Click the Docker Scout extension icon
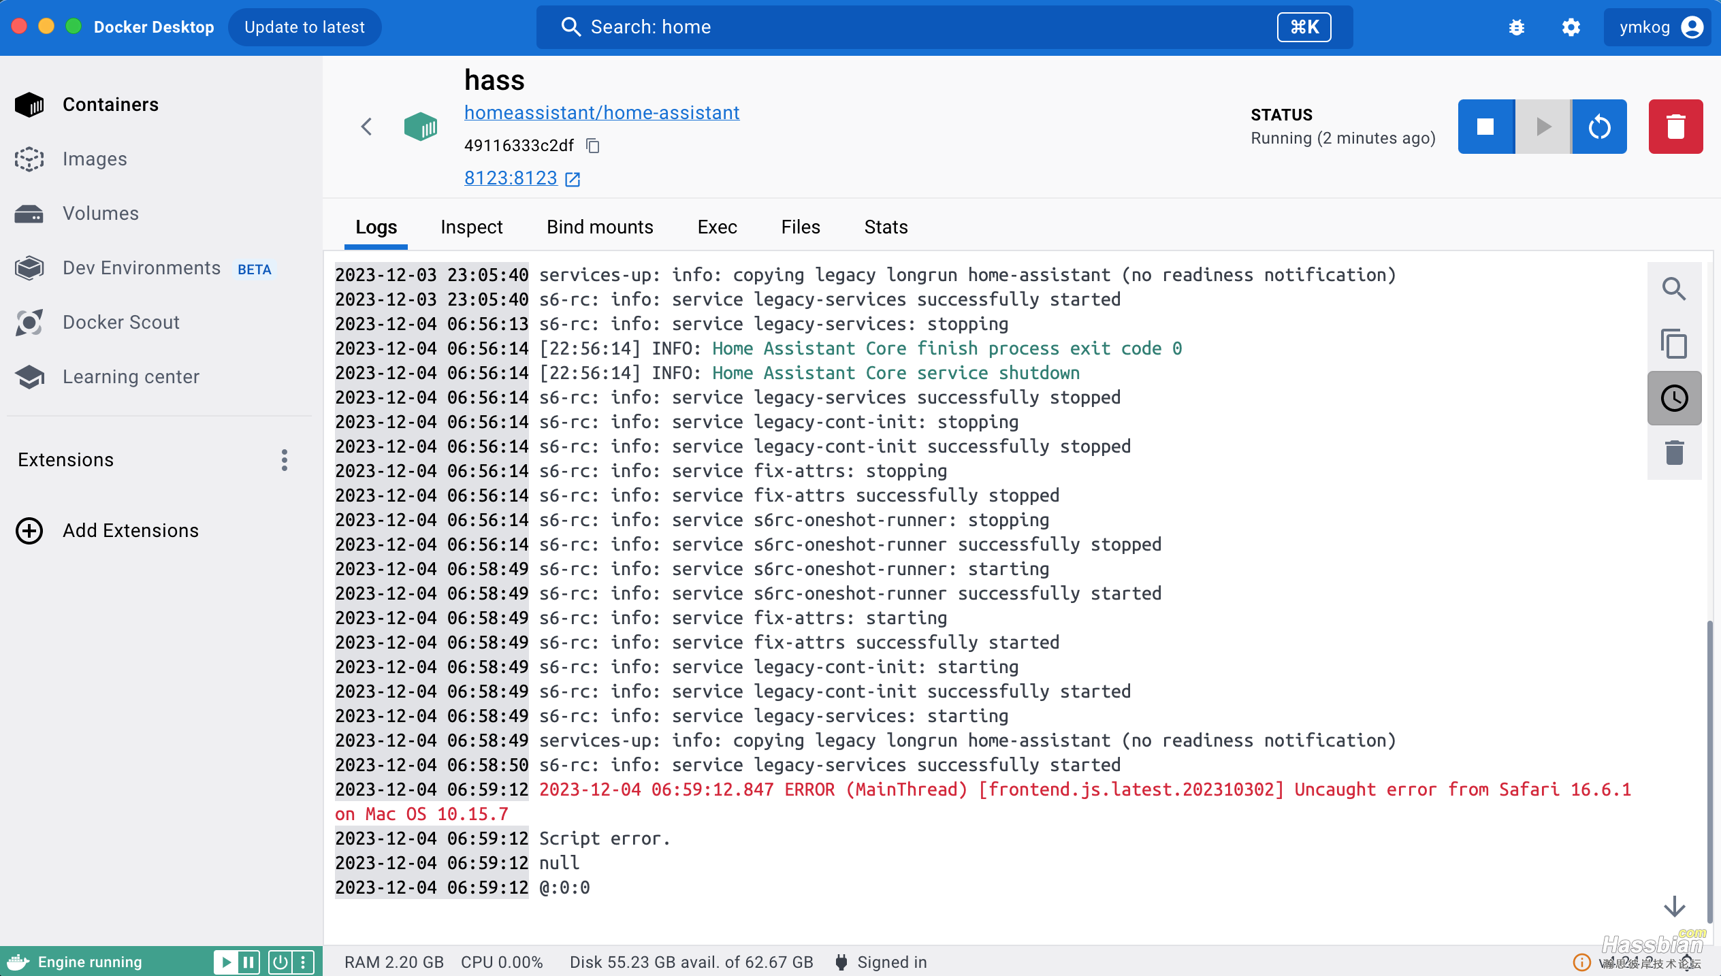Image resolution: width=1721 pixels, height=976 pixels. [31, 321]
